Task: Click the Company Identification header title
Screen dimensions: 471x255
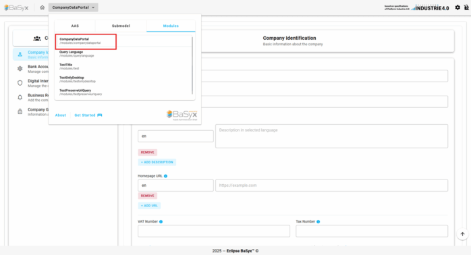Action: (x=289, y=38)
